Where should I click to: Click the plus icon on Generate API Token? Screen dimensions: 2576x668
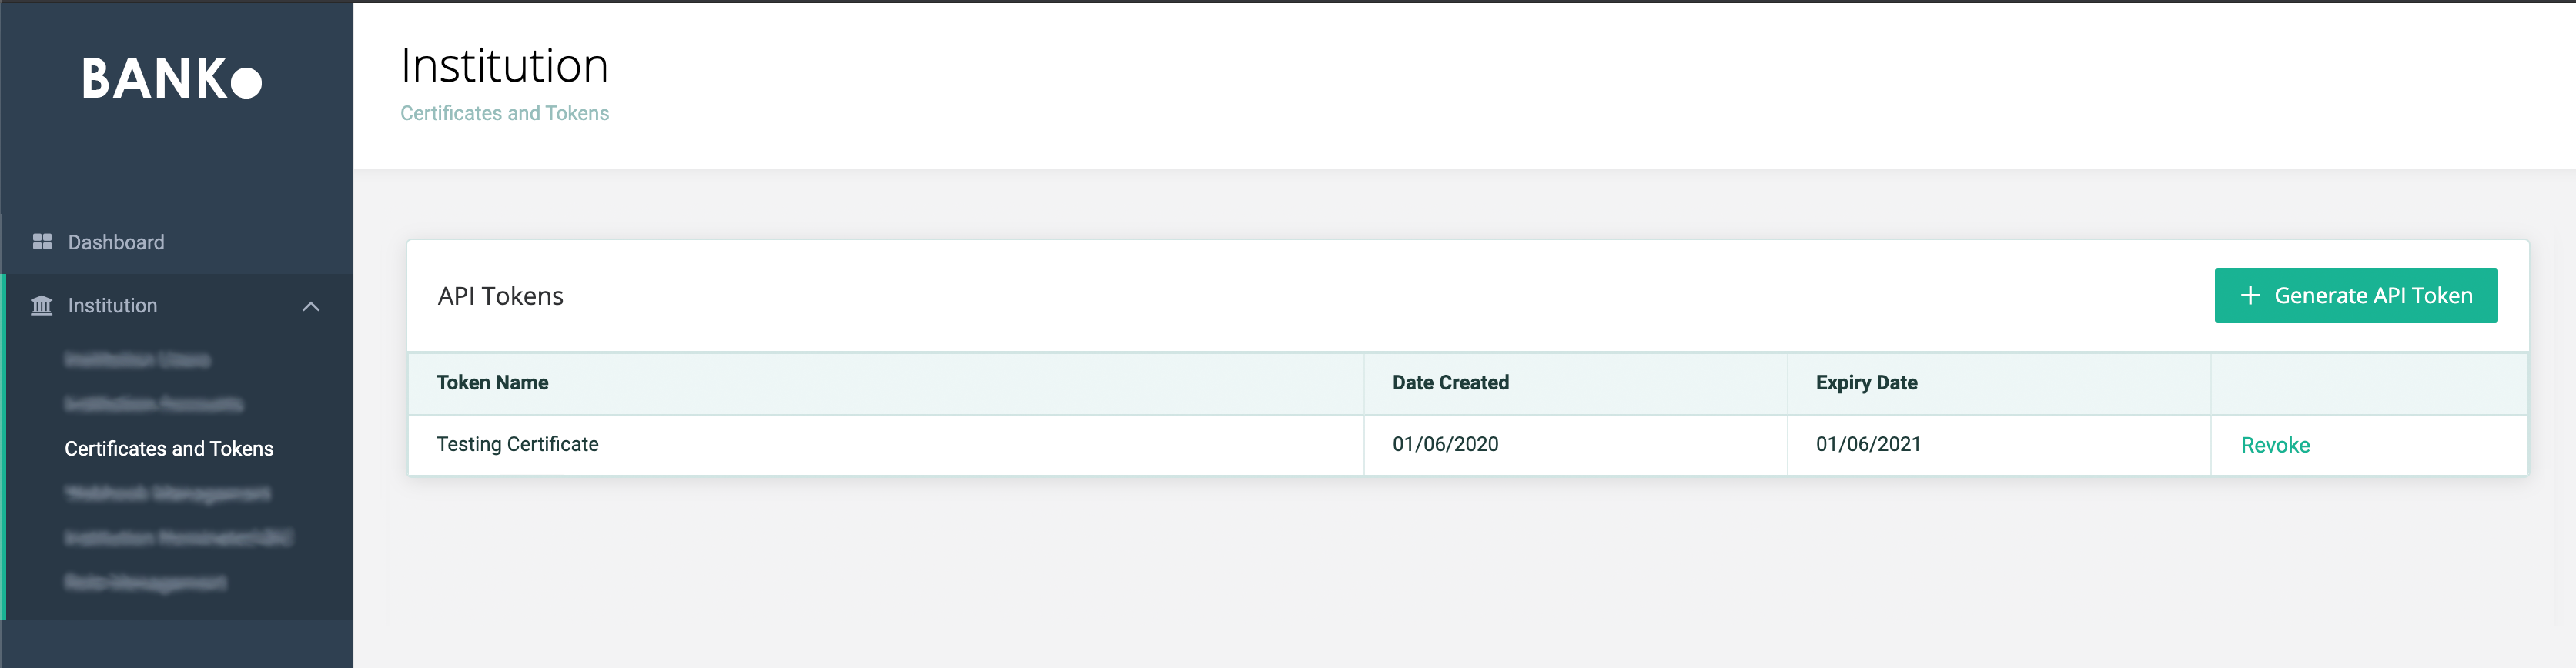(x=2250, y=296)
